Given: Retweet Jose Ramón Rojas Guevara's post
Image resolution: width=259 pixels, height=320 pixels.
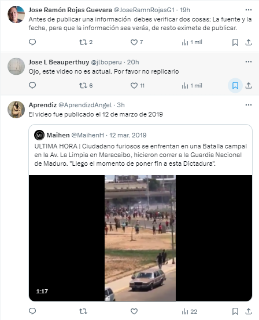Looking at the screenshot, I should 86,42.
